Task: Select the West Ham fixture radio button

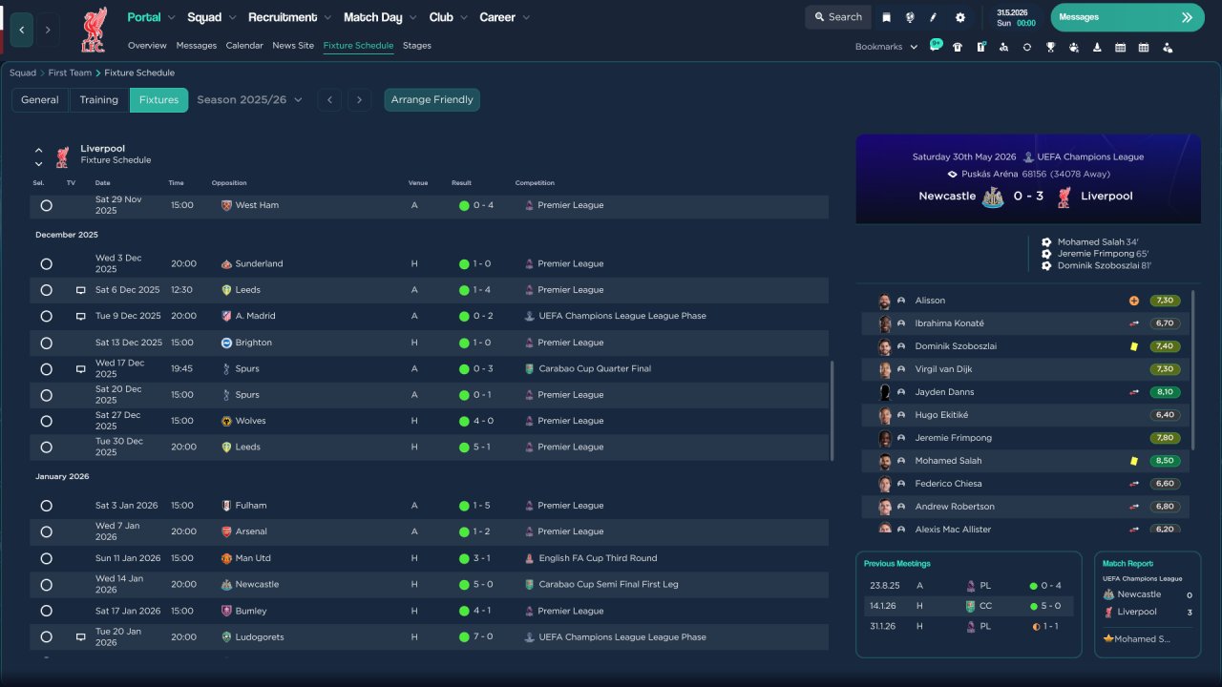Action: tap(46, 205)
